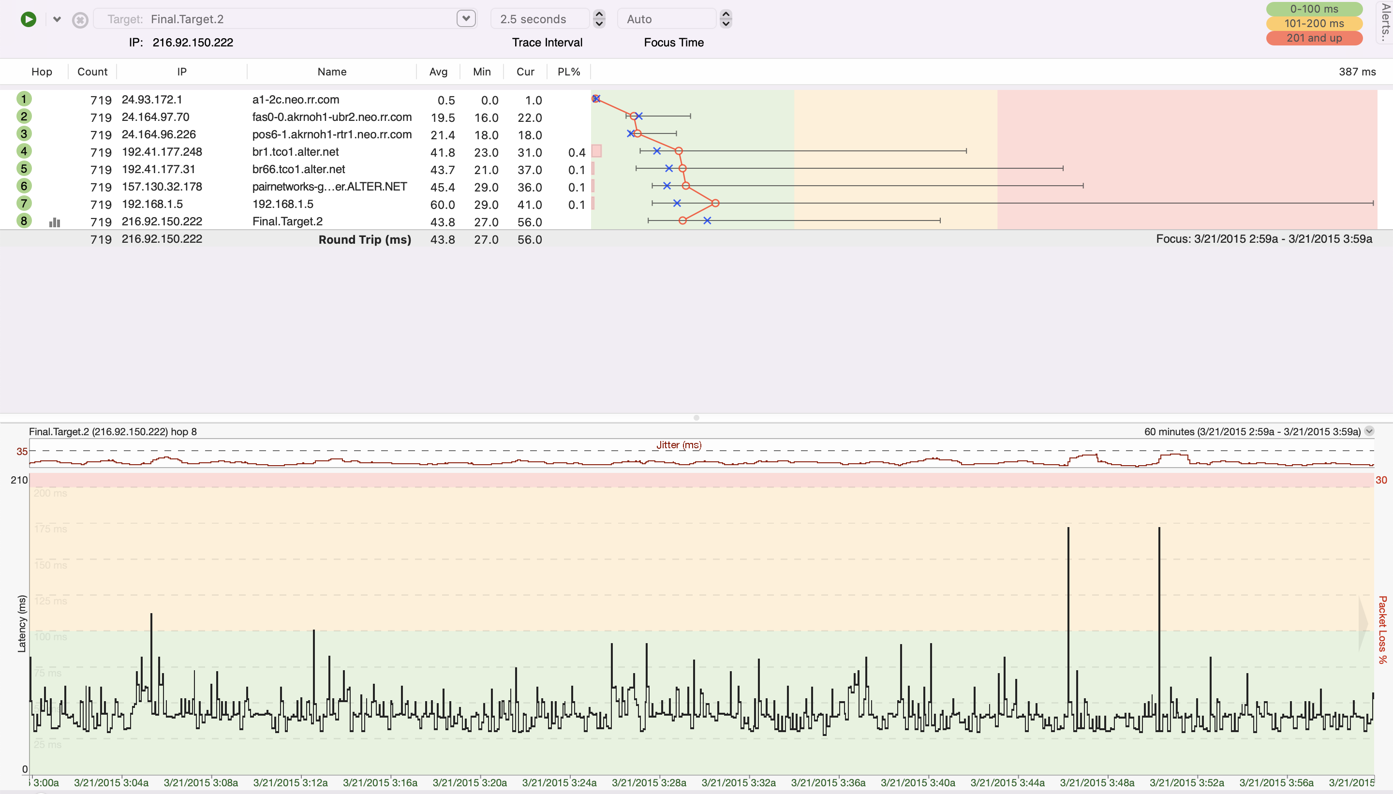
Task: Open the target history dropdown arrow
Action: (465, 18)
